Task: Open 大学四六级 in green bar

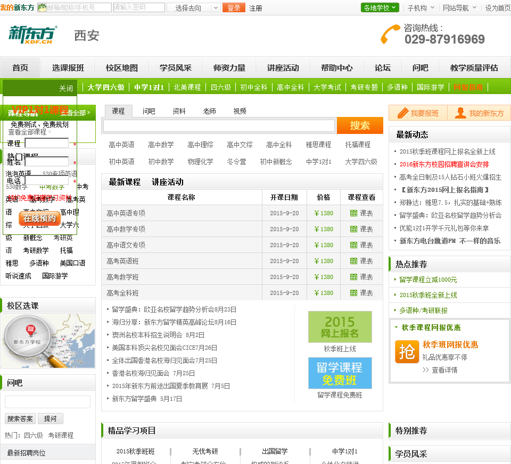Action: [x=106, y=87]
